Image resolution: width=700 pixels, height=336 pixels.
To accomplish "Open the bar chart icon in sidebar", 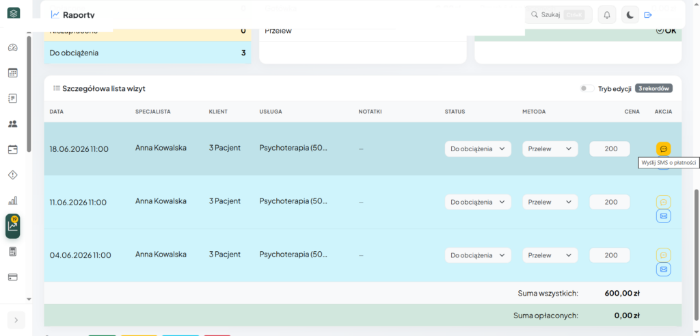I will 13,201.
